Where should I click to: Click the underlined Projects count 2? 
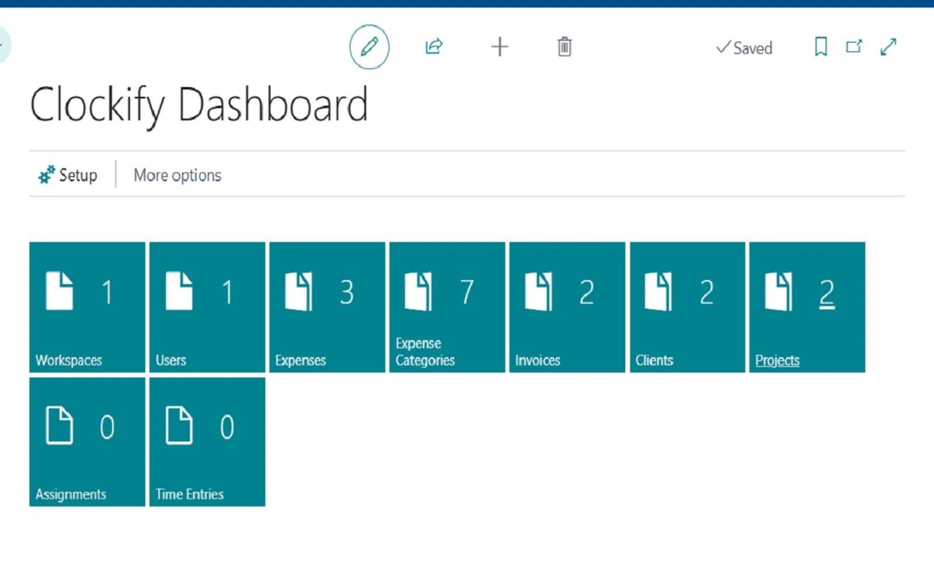pos(827,293)
